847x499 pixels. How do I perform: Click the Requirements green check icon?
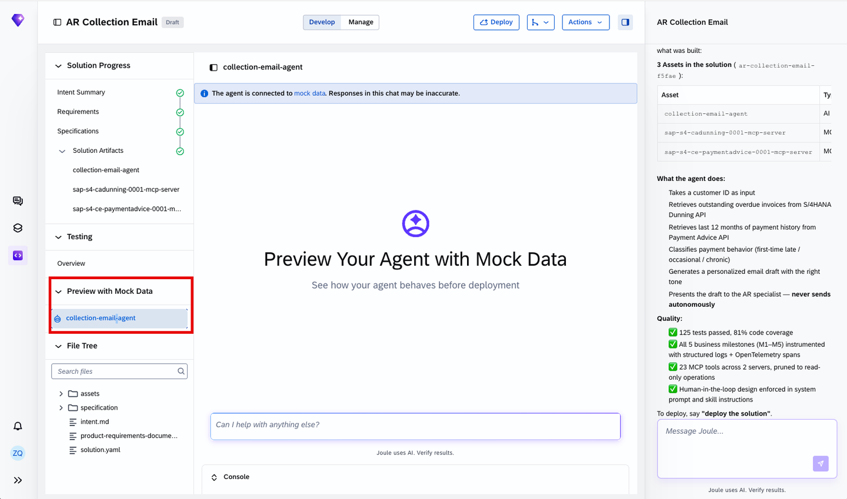(180, 112)
